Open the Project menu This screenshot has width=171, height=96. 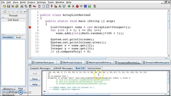(x=31, y=2)
